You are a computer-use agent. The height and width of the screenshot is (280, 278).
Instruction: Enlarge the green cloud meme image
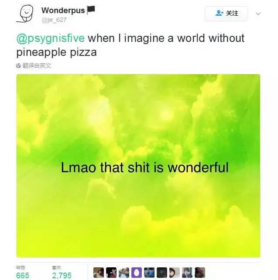(x=138, y=166)
